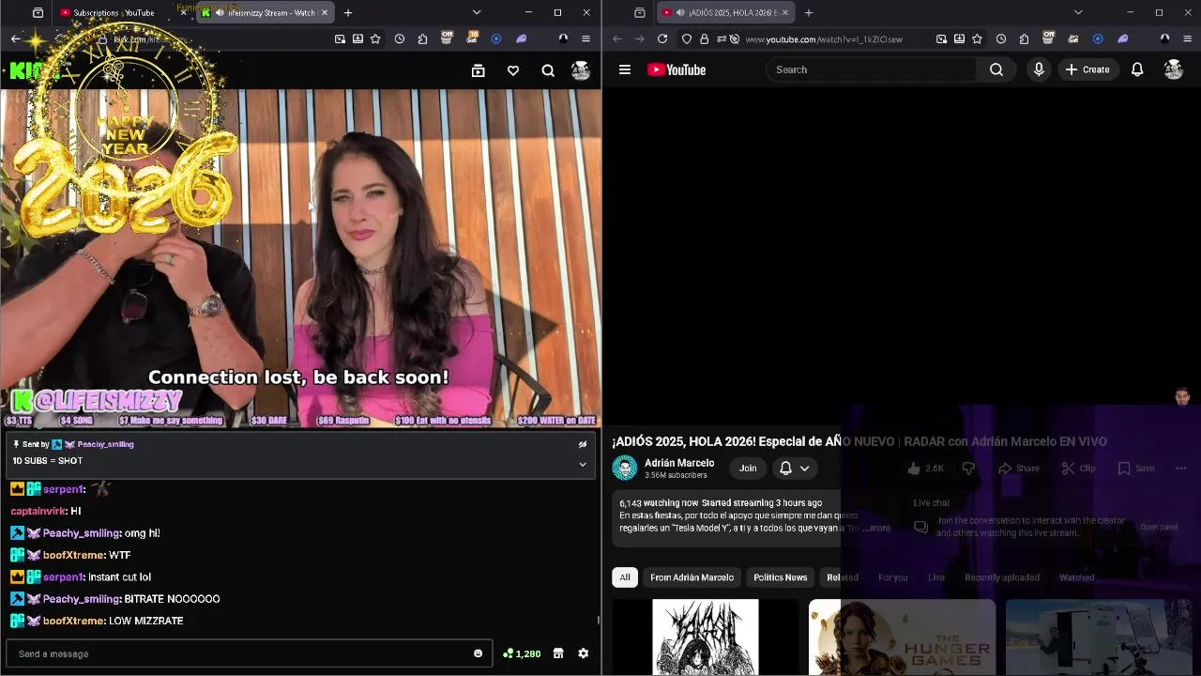Expand video description with ...more
This screenshot has width=1201, height=676.
(876, 528)
